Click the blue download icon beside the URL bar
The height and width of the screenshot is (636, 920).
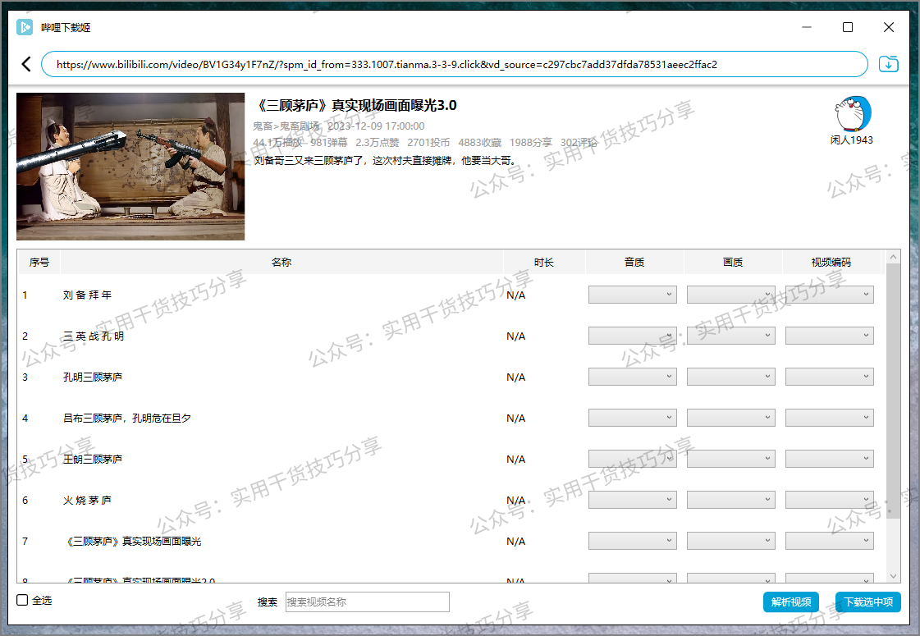point(888,63)
